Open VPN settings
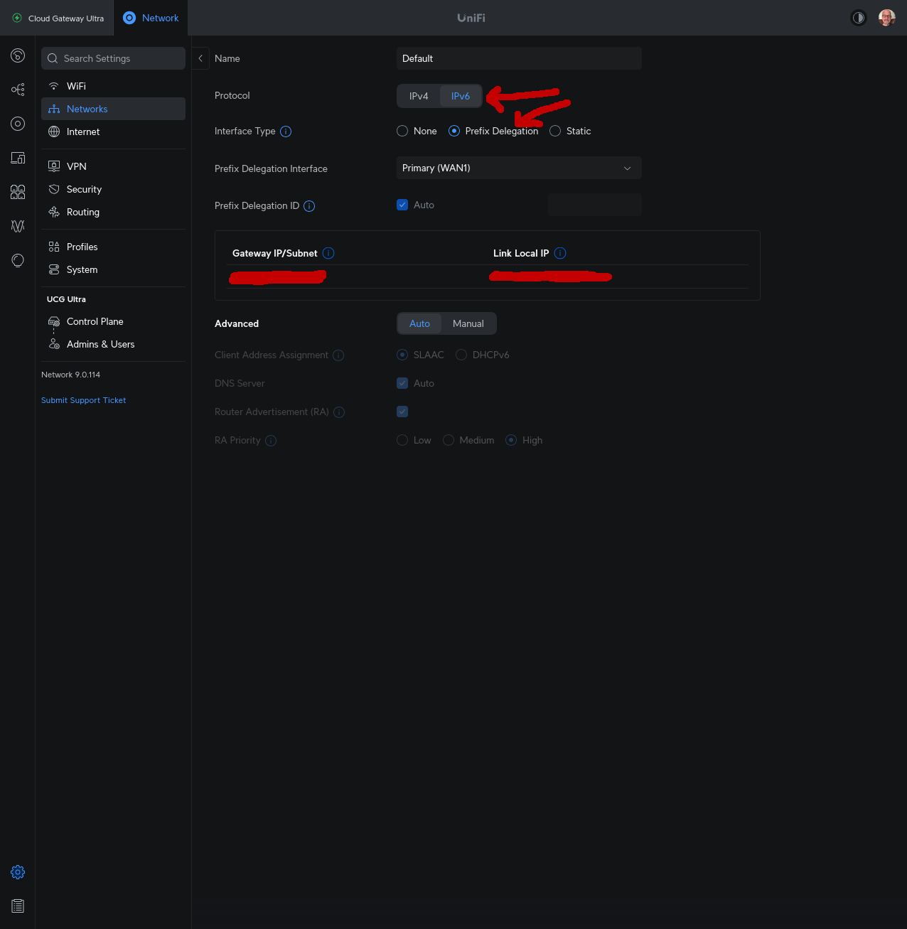Screen dimensions: 907x929 click(113, 166)
